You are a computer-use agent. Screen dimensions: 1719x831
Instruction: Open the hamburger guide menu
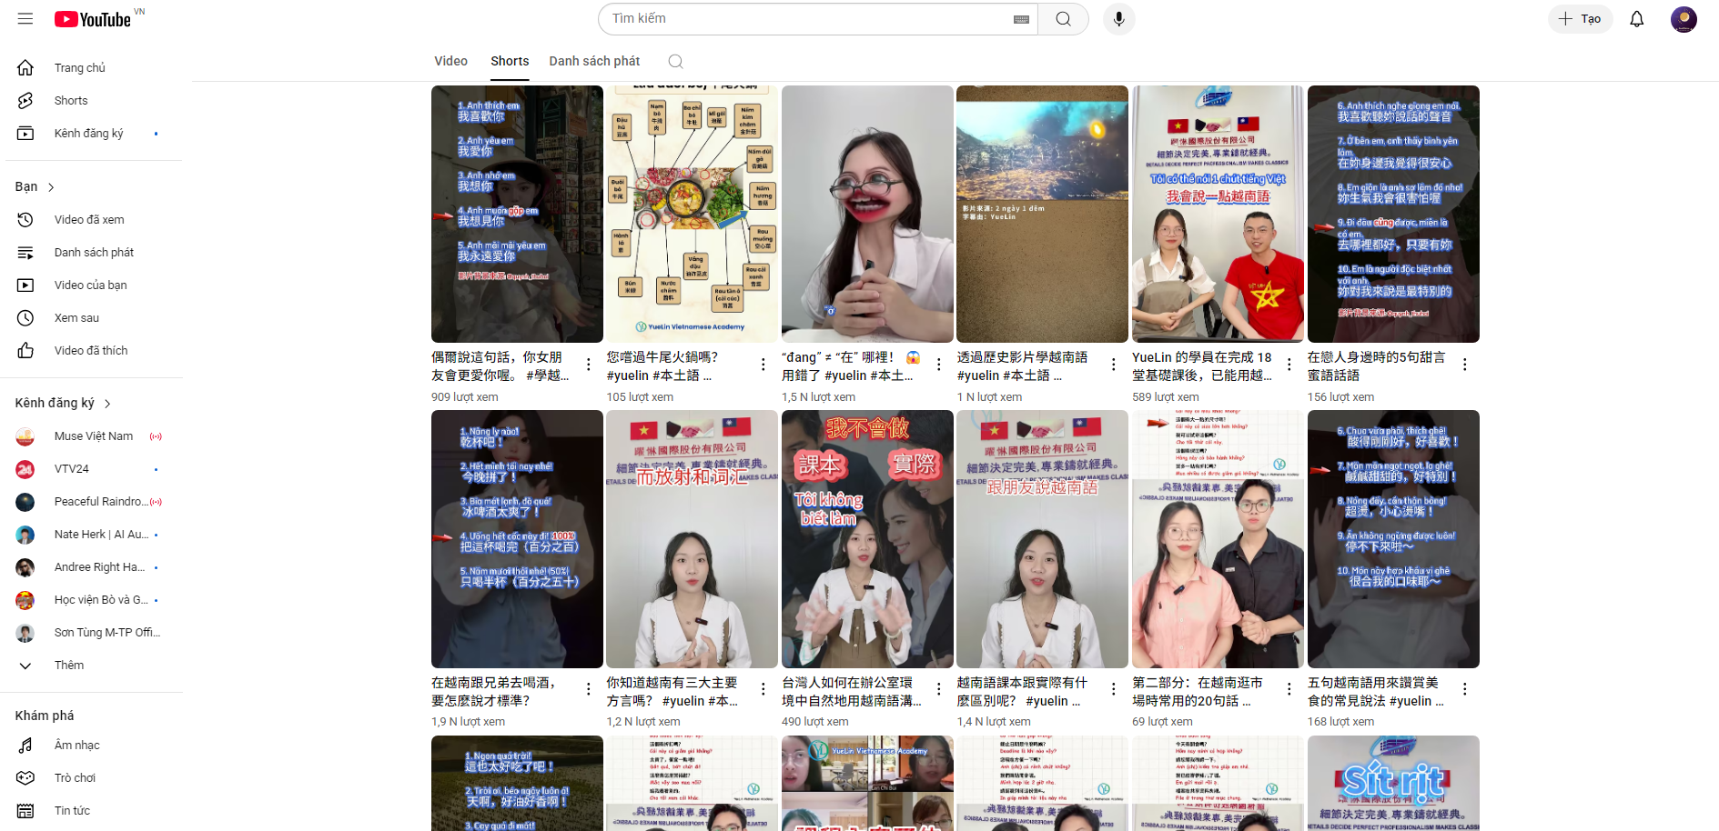[25, 19]
